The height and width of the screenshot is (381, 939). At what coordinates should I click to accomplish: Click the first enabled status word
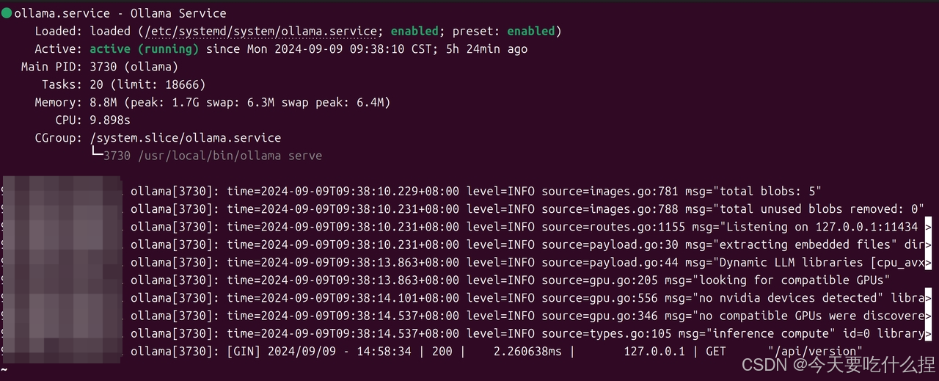coord(414,31)
